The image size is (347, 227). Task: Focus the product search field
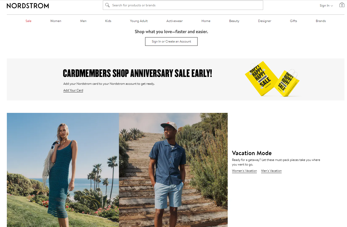point(183,5)
